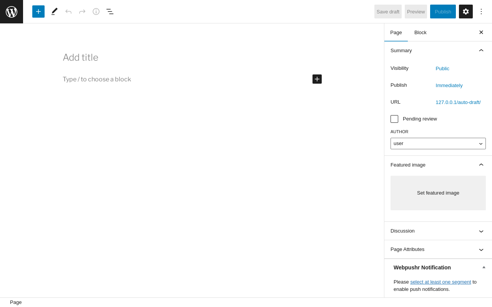The width and height of the screenshot is (492, 307).
Task: Add a block using inline black plus
Action: click(x=317, y=79)
